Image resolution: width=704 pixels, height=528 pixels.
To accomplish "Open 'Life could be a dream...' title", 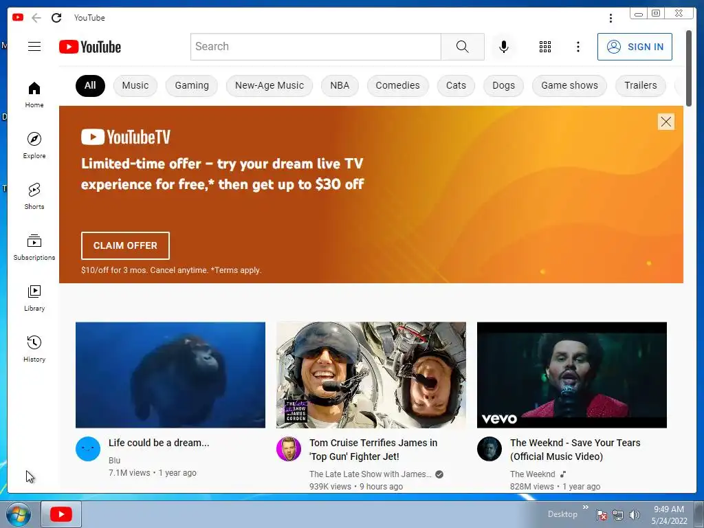I will pyautogui.click(x=159, y=443).
